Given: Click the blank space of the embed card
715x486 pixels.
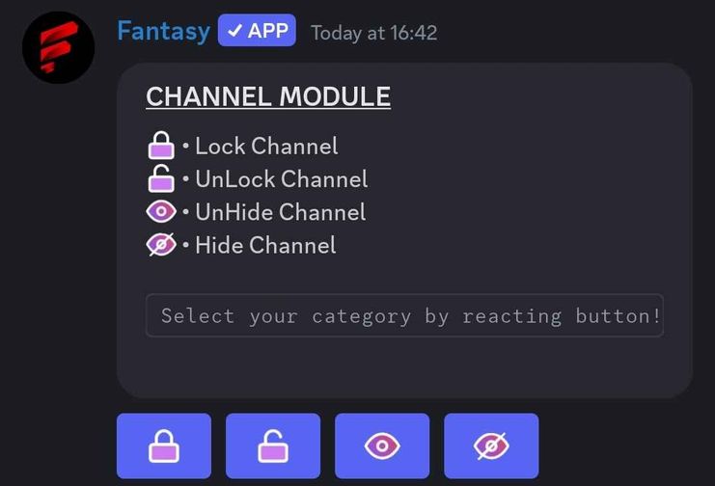Looking at the screenshot, I should click(x=524, y=182).
